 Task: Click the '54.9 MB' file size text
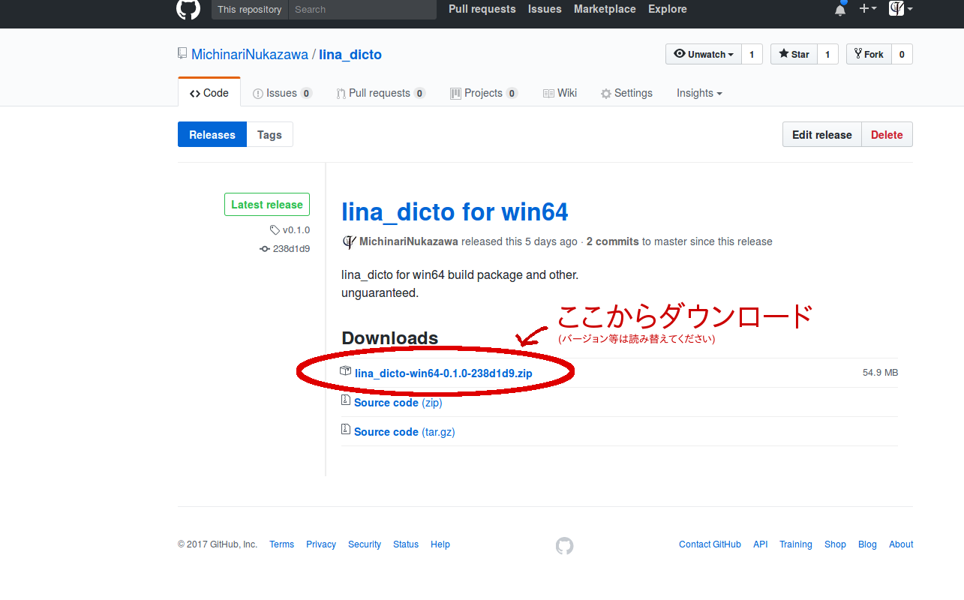(x=880, y=373)
